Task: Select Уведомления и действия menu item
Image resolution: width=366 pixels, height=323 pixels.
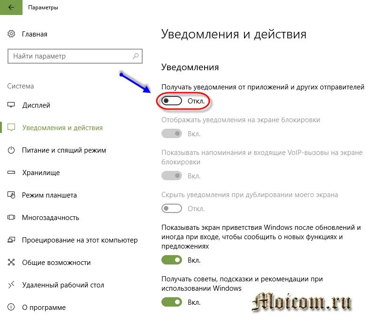Action: tap(62, 128)
